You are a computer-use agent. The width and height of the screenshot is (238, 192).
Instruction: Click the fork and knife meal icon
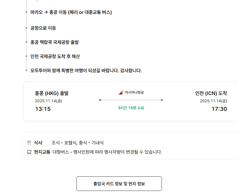29,143
